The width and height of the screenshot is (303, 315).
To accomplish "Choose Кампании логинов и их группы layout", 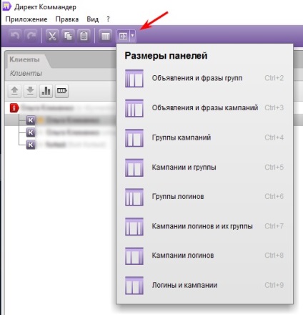I will tap(204, 226).
